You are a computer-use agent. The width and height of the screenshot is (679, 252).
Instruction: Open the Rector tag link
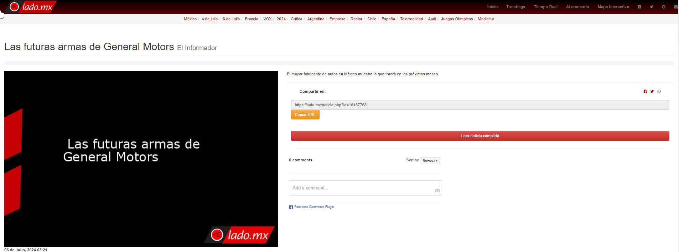(356, 19)
